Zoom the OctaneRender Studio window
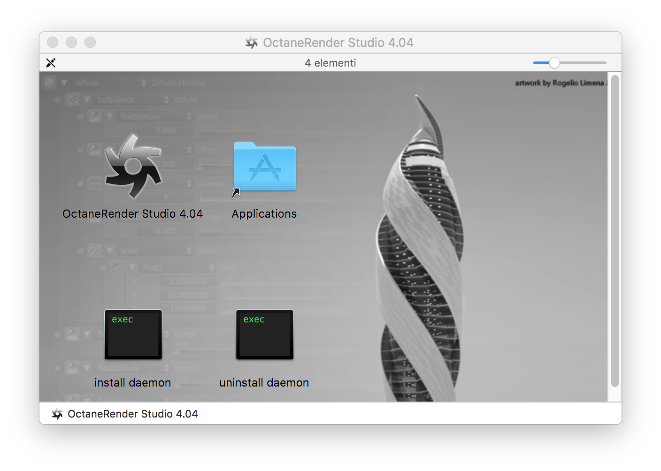Viewport: 661px width, 471px height. tap(90, 42)
